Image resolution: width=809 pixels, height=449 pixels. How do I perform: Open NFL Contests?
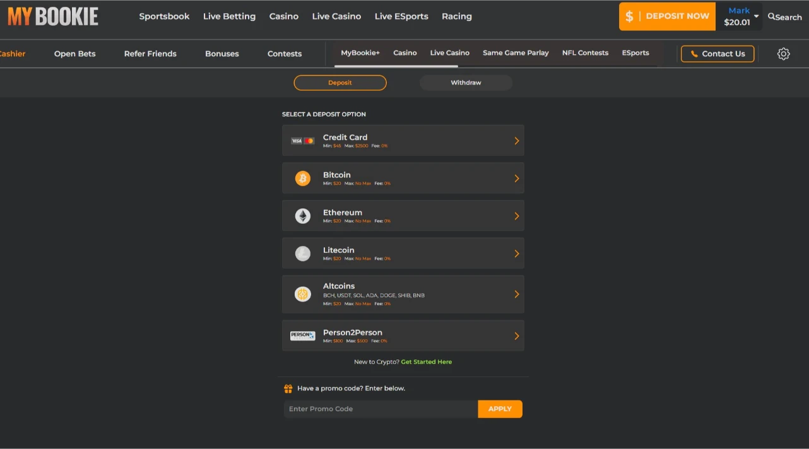click(x=585, y=53)
